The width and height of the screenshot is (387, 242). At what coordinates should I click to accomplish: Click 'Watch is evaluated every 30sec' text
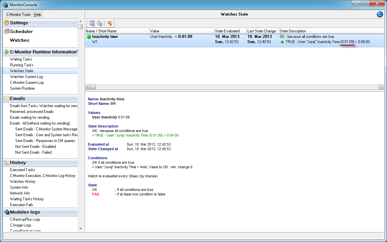123,176
